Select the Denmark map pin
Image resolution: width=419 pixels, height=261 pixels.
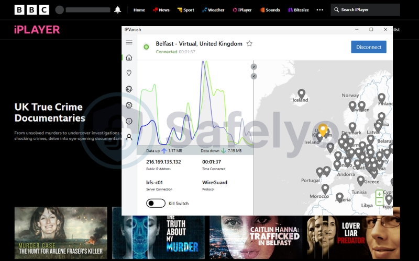pyautogui.click(x=352, y=127)
